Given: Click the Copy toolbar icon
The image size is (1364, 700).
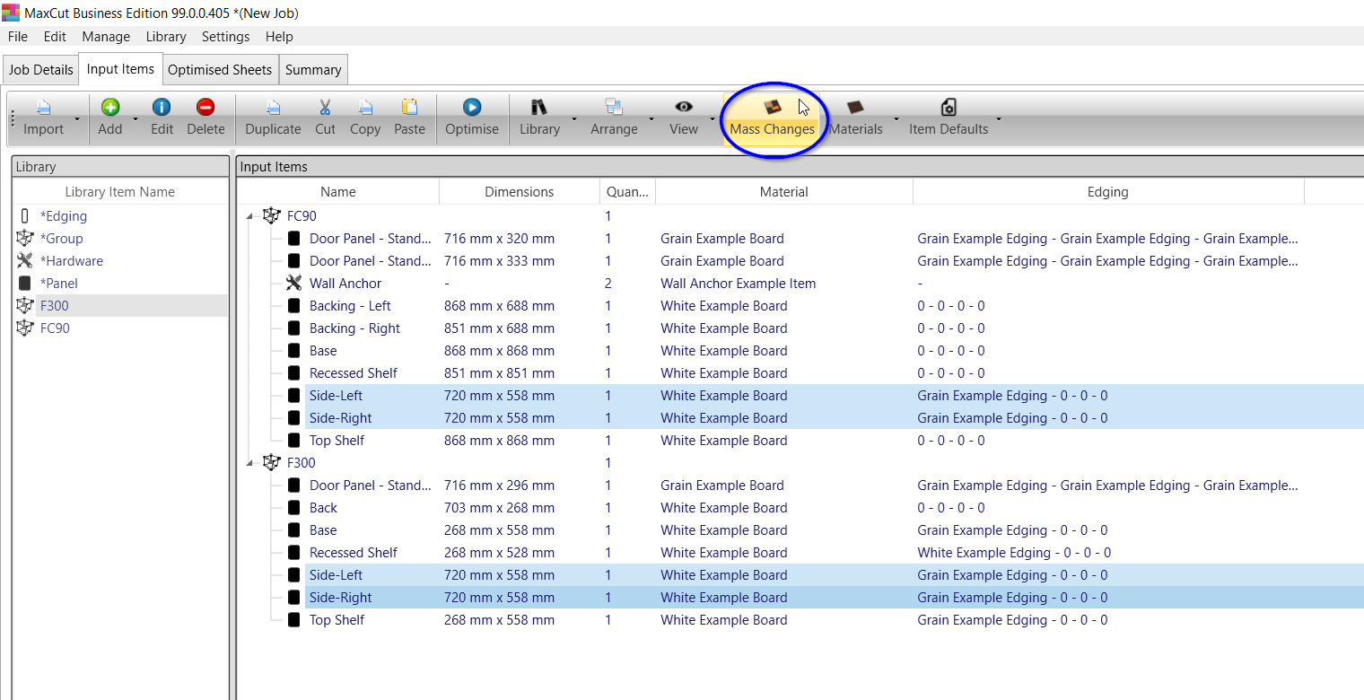Looking at the screenshot, I should 365,108.
